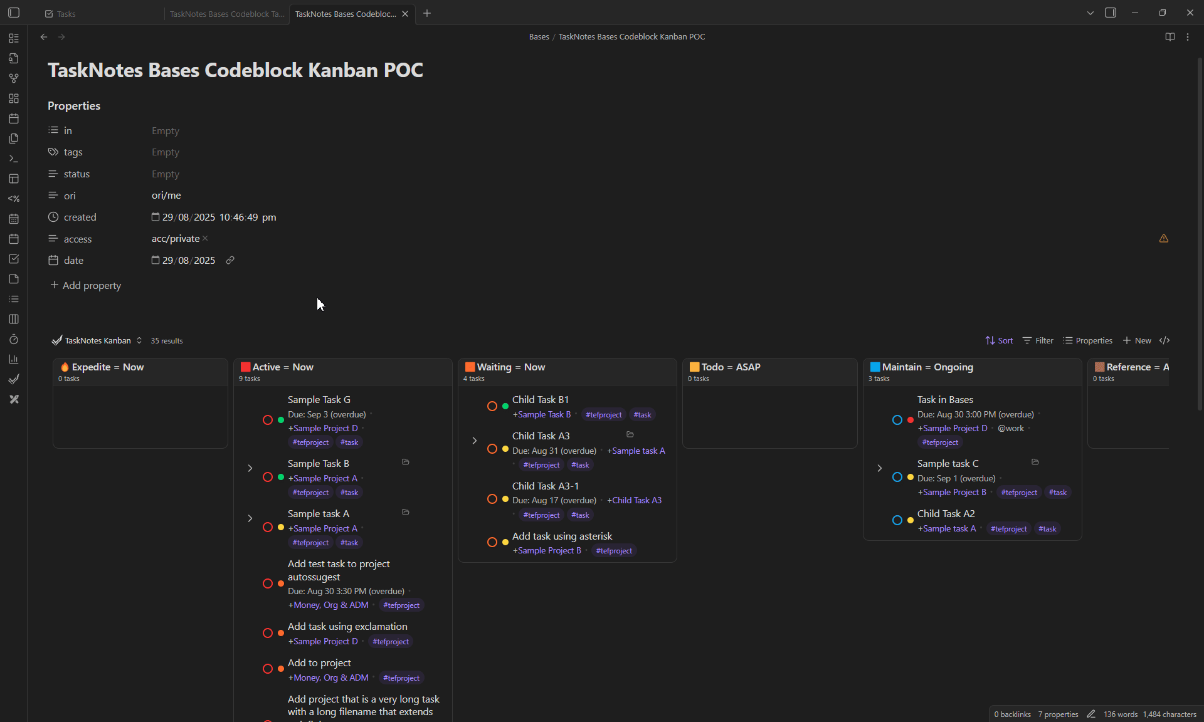1204x722 pixels.
Task: Navigate back with the left arrow
Action: click(x=44, y=37)
